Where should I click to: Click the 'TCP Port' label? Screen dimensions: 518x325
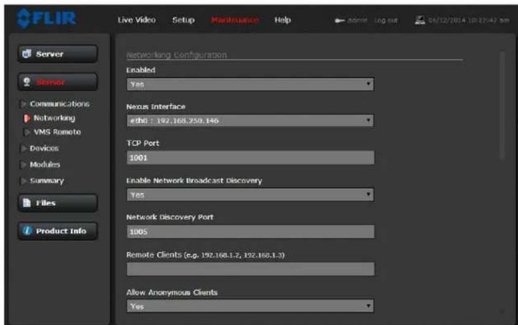(x=143, y=143)
